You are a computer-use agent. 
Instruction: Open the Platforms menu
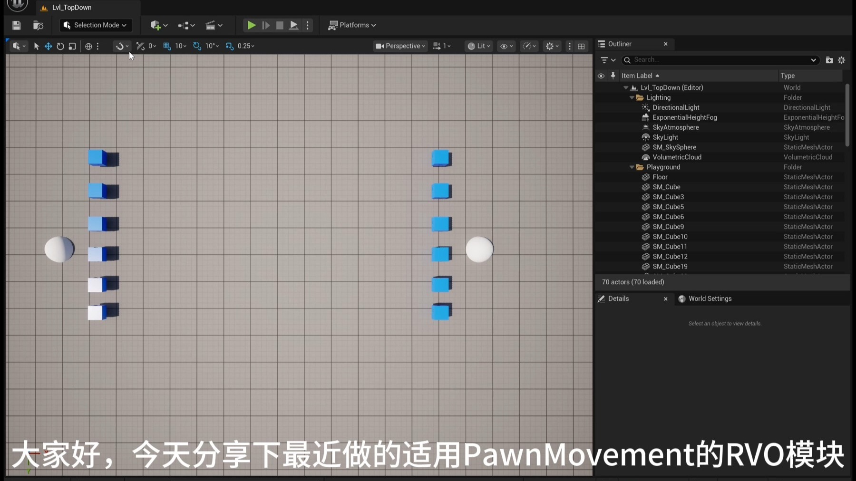(x=352, y=25)
